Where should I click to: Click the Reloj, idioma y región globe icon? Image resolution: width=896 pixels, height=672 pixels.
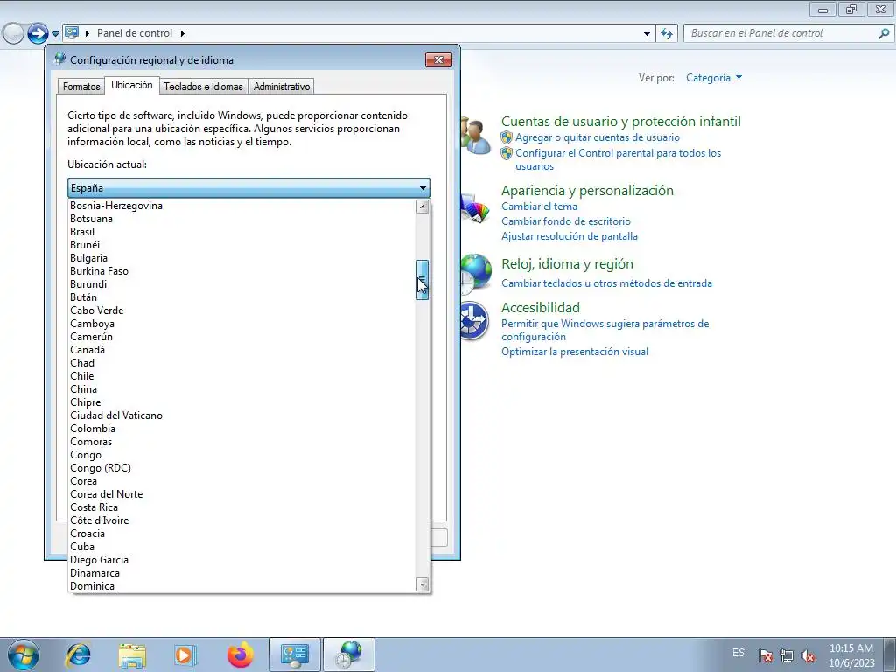pos(476,273)
